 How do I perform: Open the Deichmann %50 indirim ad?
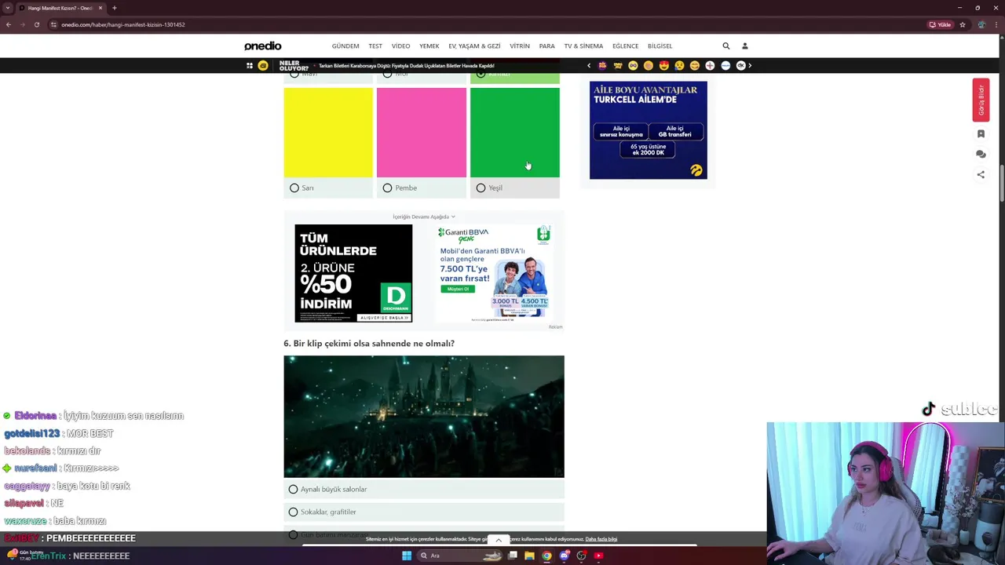(x=353, y=273)
